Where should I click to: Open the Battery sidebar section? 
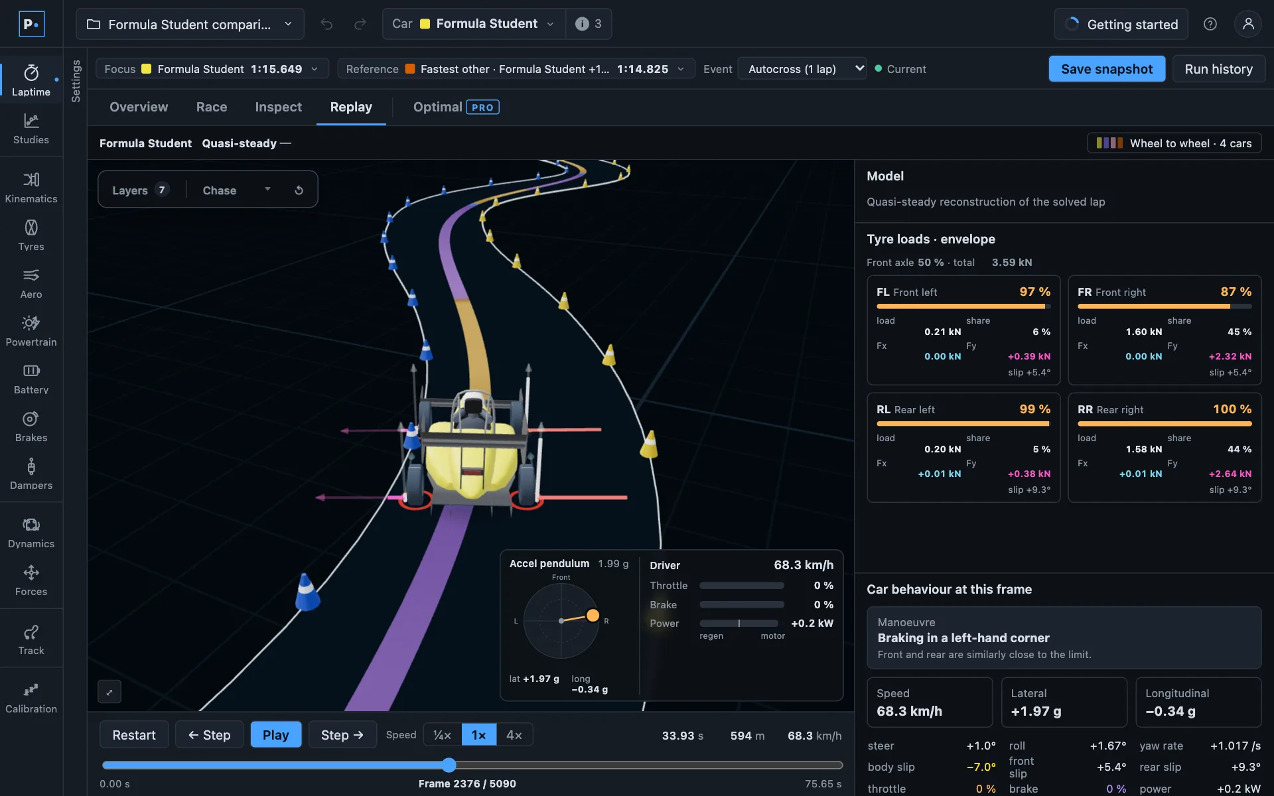[x=31, y=379]
